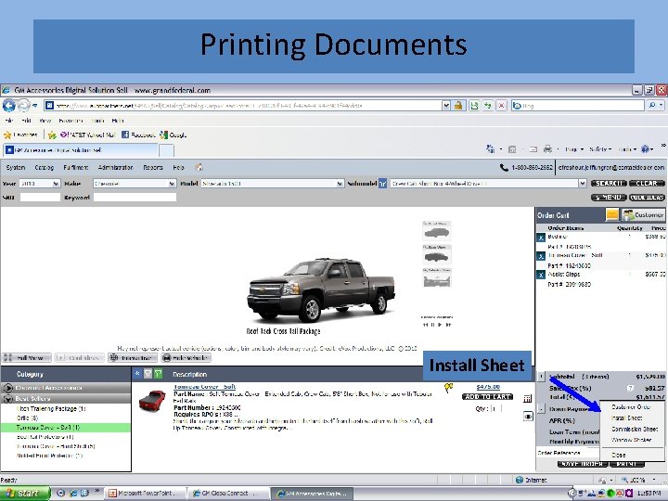Select Tonneau Cover - Hard category item
The width and height of the screenshot is (668, 501).
click(56, 446)
